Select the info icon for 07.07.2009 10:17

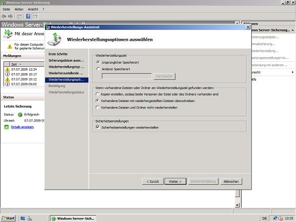pos(7,74)
